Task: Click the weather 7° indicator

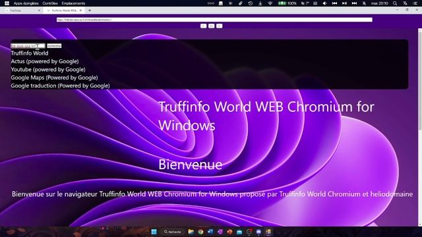Action: (x=305, y=3)
